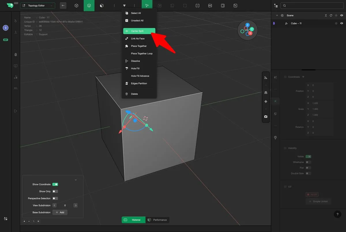Click the target focus icon in viewport toolbar
This screenshot has height=232, width=346.
tap(266, 101)
